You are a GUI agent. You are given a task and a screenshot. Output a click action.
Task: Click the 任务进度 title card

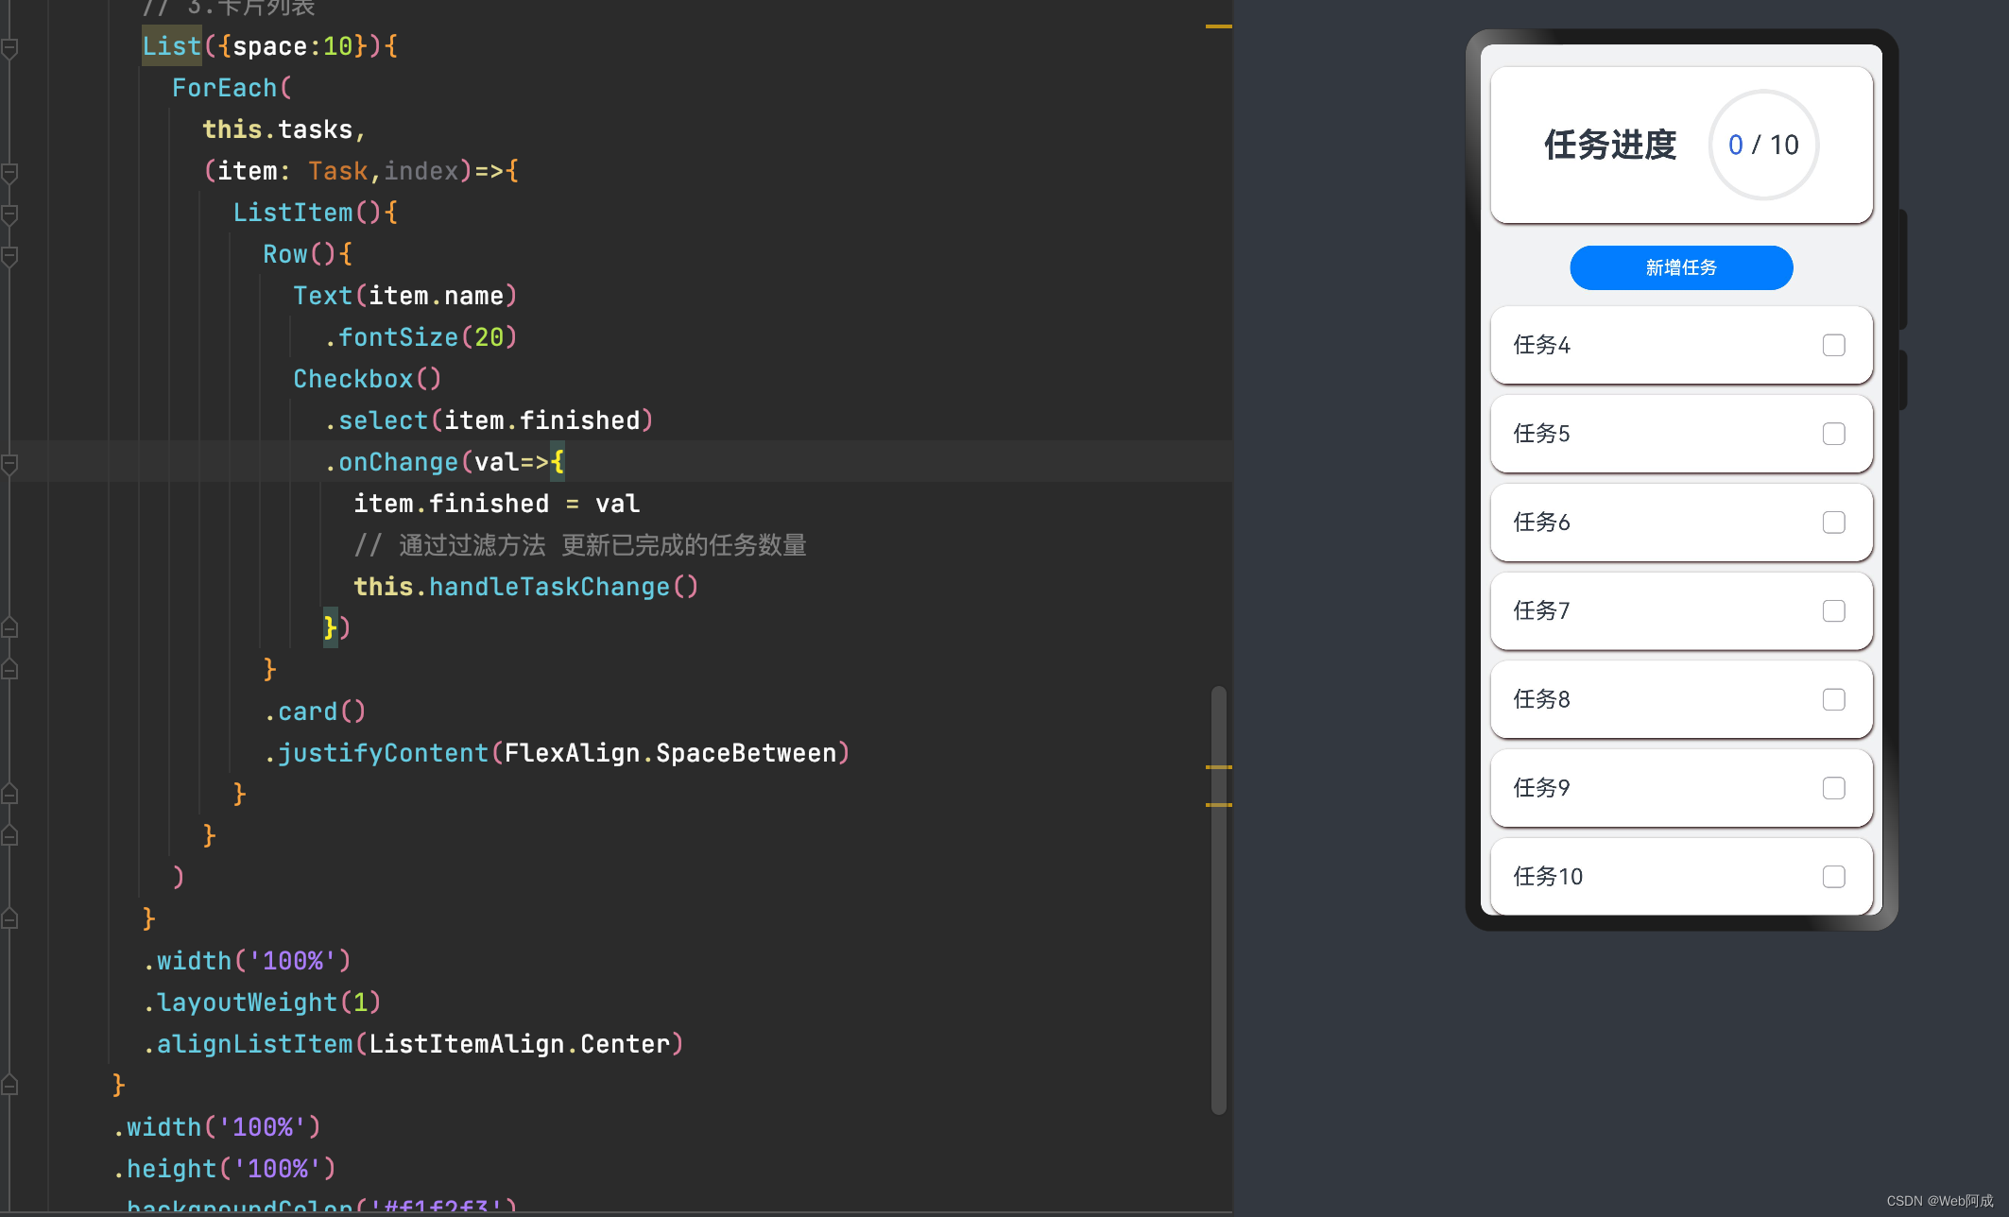pyautogui.click(x=1609, y=145)
